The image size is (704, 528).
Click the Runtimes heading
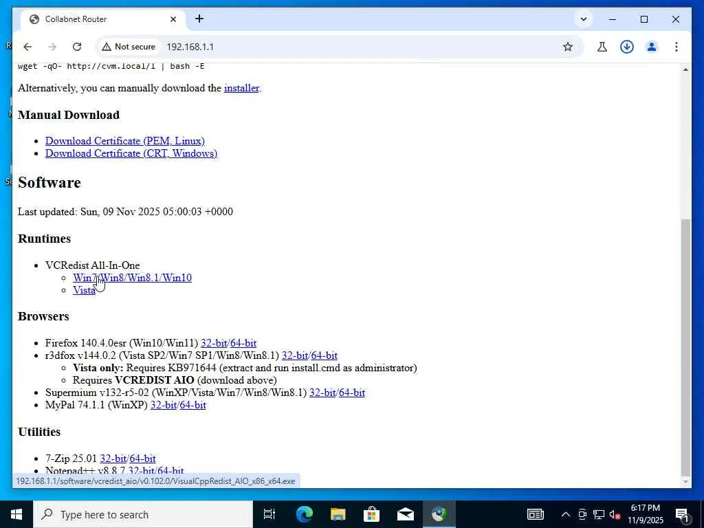[45, 239]
